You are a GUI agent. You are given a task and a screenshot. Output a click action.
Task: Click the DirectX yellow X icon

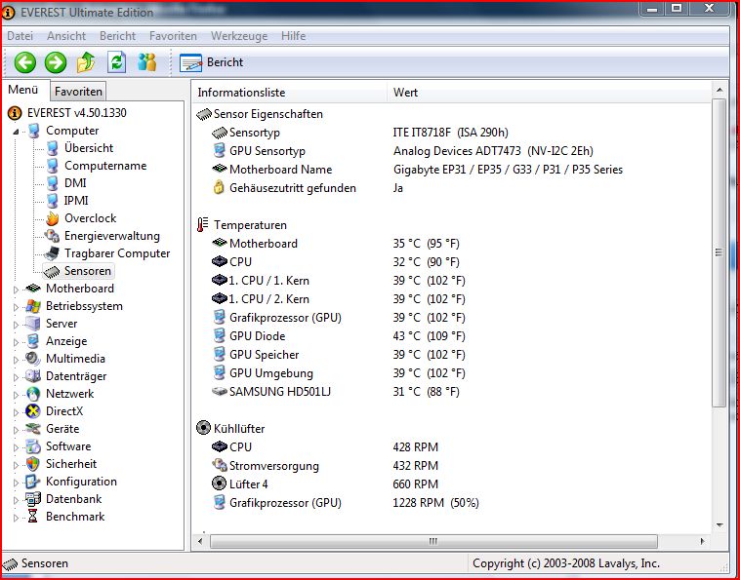click(x=33, y=411)
